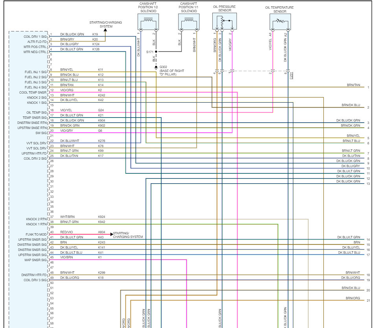
Task: Click the "OIL TEMPERATURE SENSOR" title
Action: [x=279, y=9]
